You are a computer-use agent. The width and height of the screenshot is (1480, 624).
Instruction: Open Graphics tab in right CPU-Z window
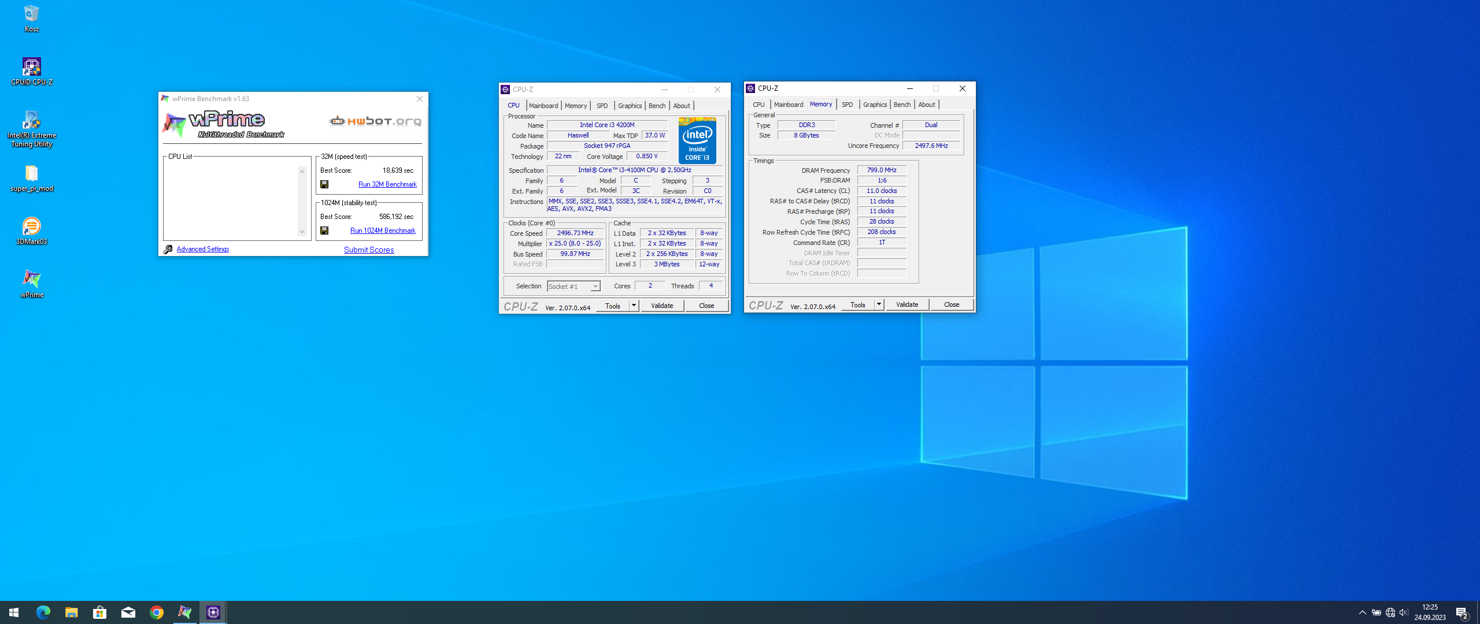tap(875, 105)
